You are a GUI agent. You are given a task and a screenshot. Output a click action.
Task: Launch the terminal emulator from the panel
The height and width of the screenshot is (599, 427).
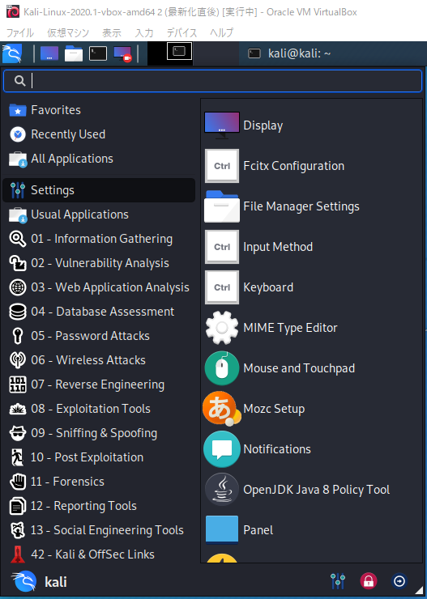pos(98,53)
